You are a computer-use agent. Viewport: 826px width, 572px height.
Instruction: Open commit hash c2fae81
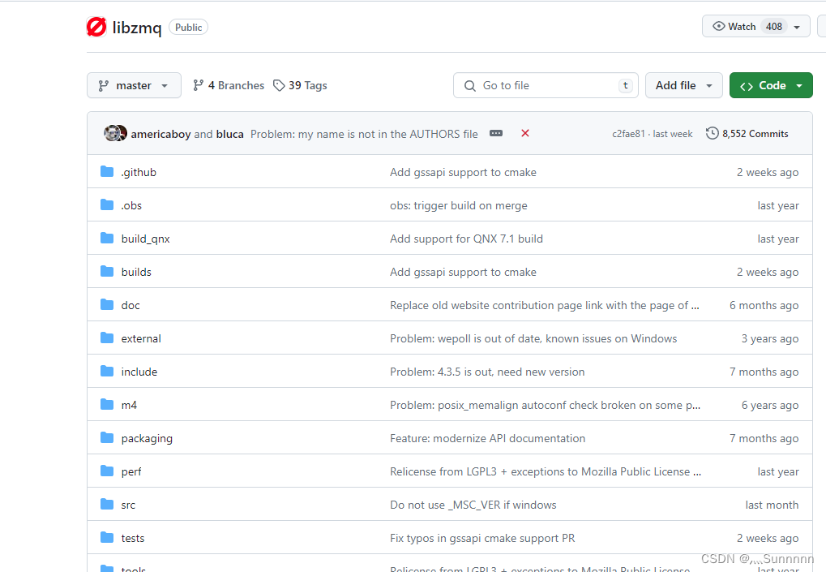click(628, 134)
